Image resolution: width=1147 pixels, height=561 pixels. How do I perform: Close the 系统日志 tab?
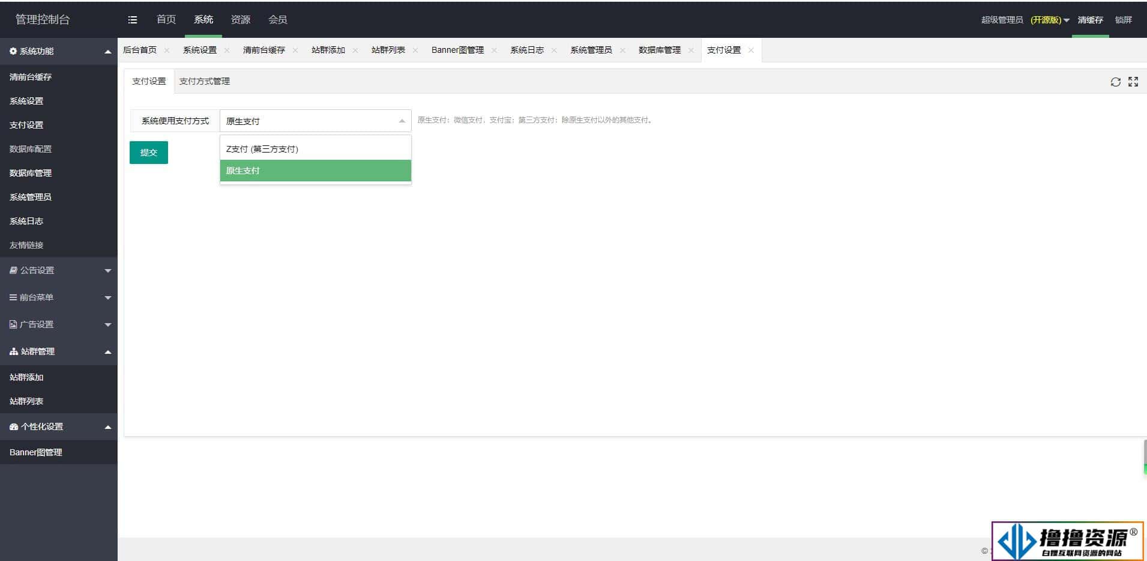click(554, 50)
